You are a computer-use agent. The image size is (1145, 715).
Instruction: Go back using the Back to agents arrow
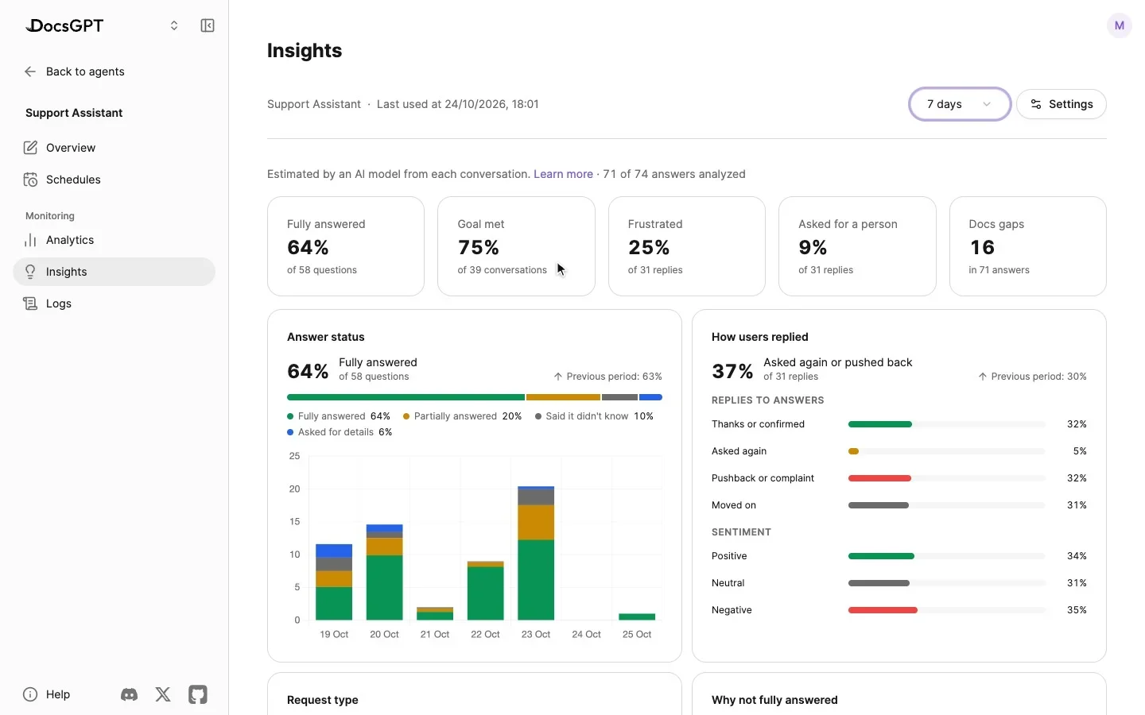[30, 71]
